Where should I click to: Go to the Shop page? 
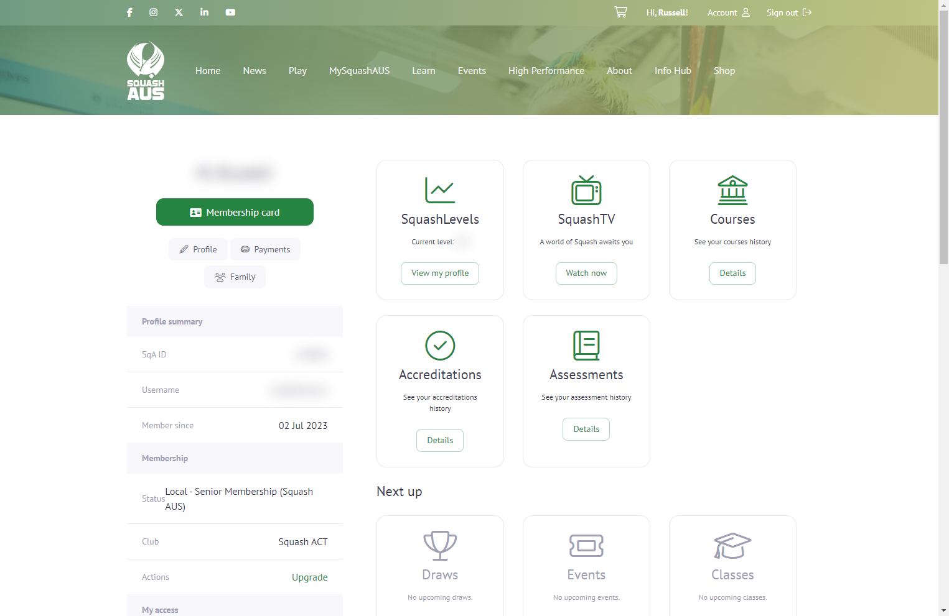[x=724, y=71]
